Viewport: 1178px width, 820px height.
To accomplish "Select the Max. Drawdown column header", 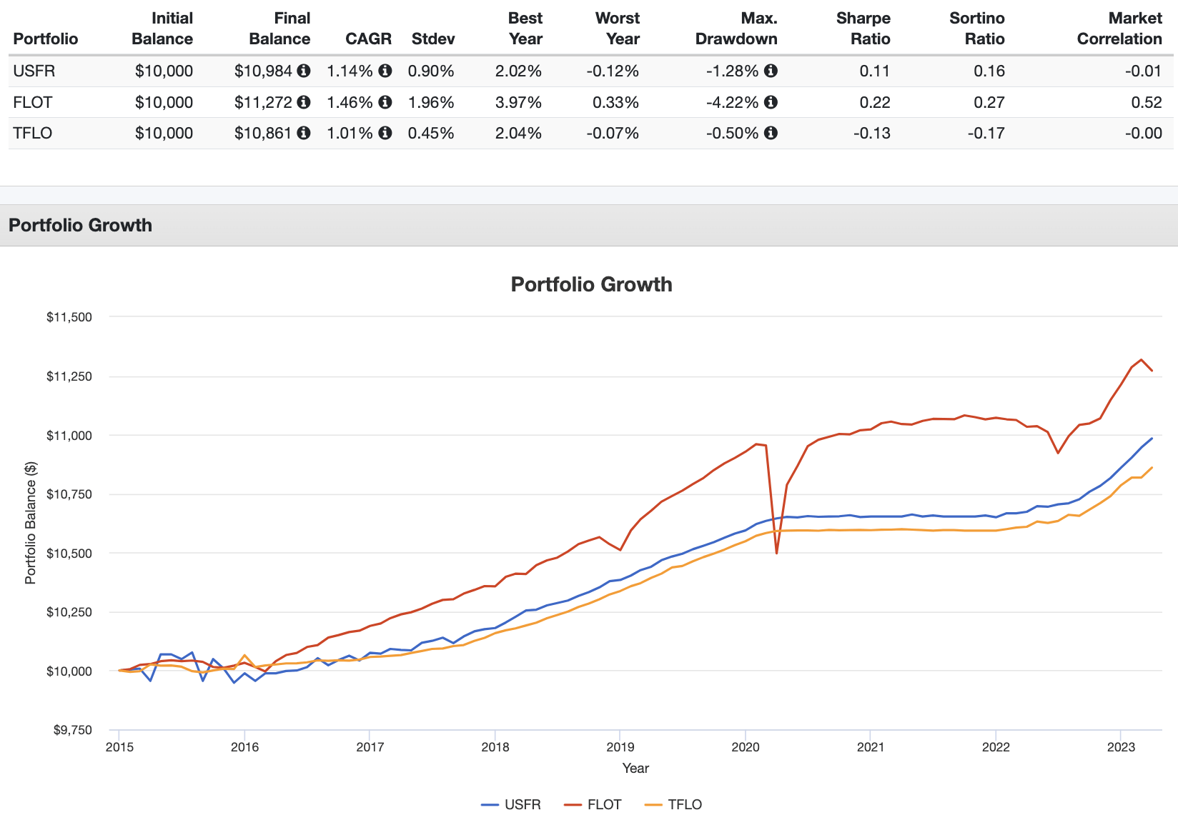I will pyautogui.click(x=736, y=29).
